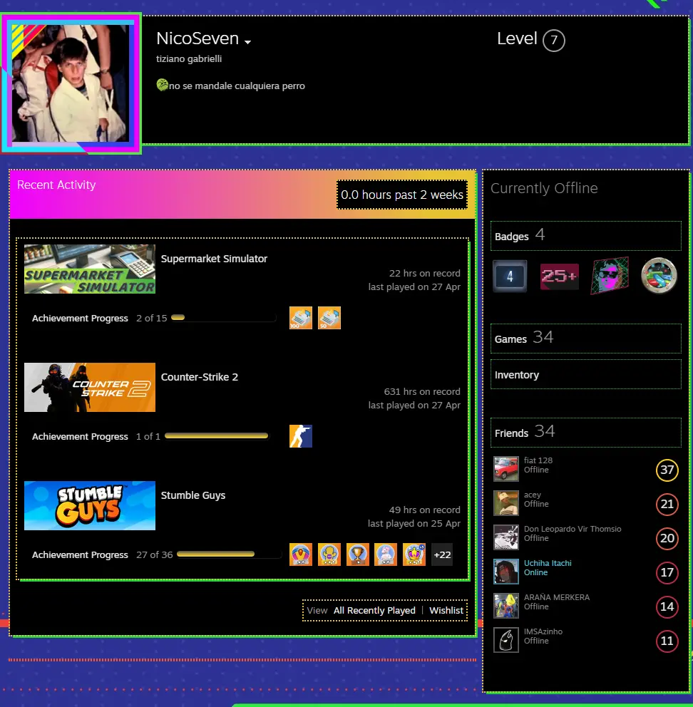Click acey friend avatar

point(506,503)
